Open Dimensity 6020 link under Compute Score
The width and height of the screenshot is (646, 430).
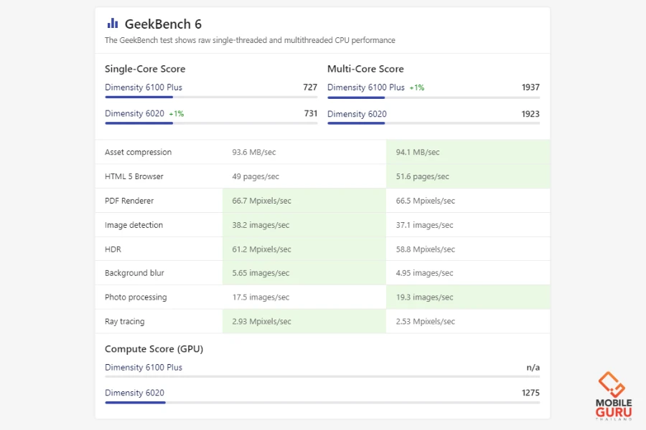134,393
